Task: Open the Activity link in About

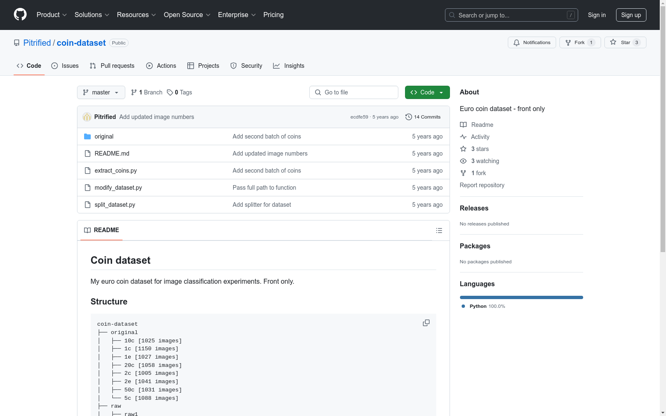Action: tap(475, 137)
